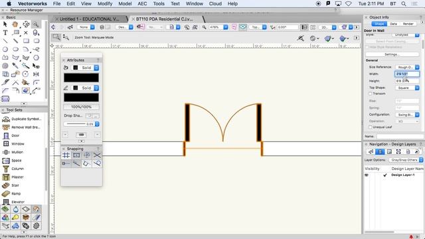
Task: Toggle Snap to Tangent in Snapping palette
Action: pos(97,163)
